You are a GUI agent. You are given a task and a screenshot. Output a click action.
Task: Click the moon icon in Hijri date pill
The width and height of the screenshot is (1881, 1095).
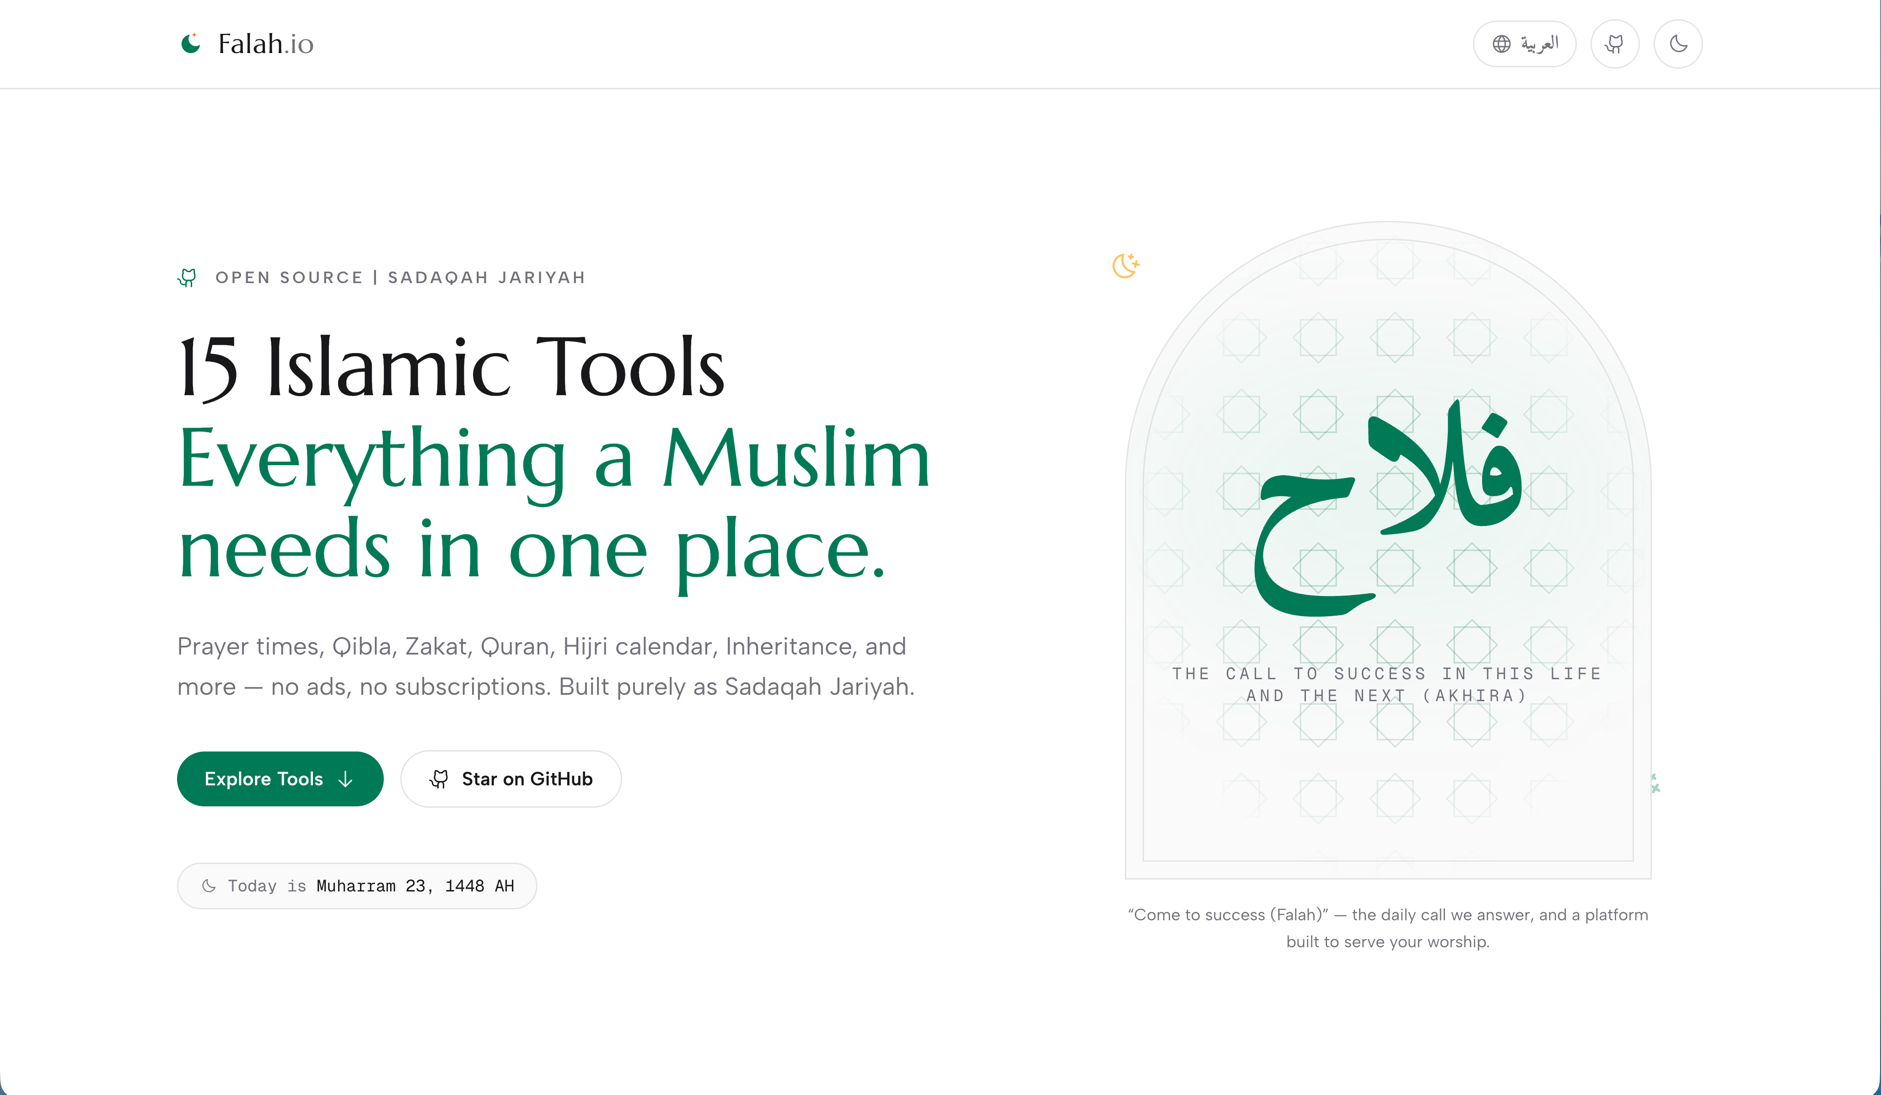(x=209, y=886)
